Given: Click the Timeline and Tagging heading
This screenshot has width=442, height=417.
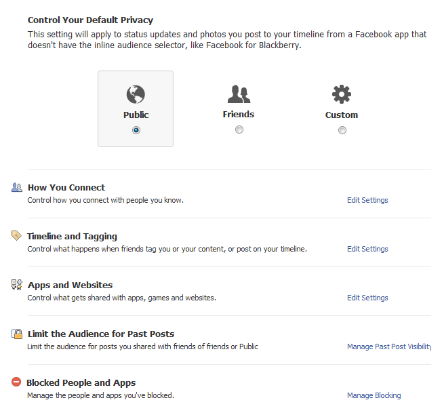Looking at the screenshot, I should (x=72, y=236).
